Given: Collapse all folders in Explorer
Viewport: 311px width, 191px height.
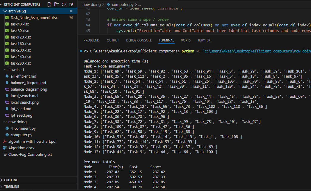Looking at the screenshot, I should (71, 4).
